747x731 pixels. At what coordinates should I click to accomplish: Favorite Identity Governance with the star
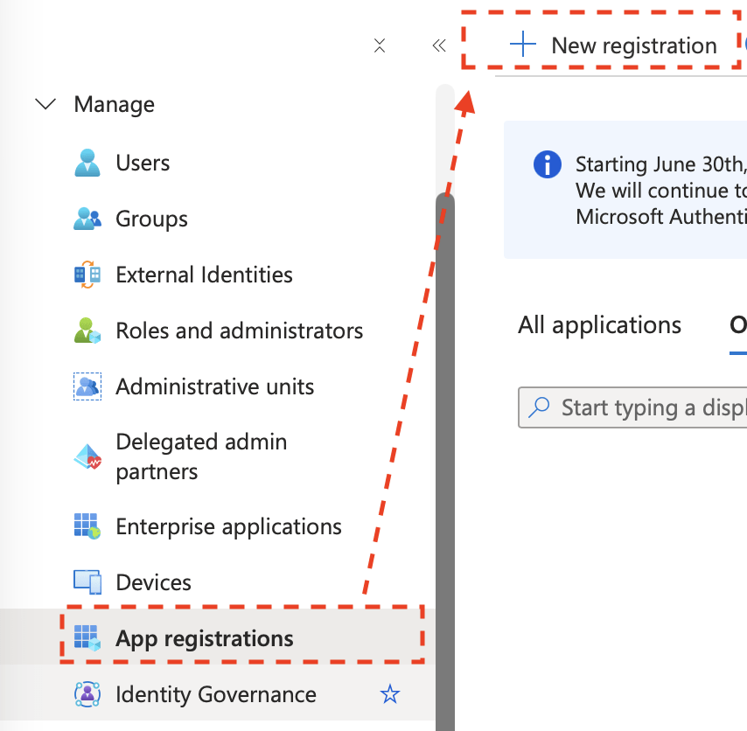point(389,694)
